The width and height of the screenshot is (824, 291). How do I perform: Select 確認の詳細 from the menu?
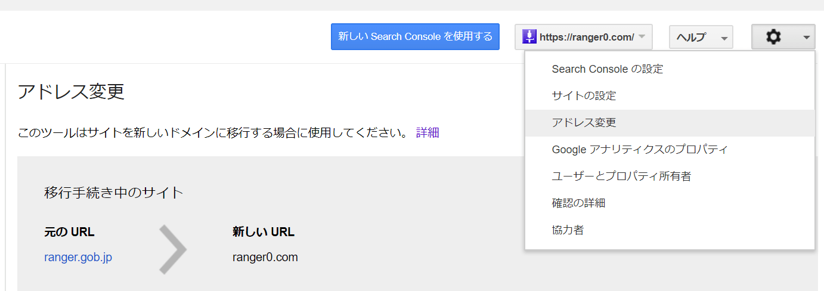coord(670,203)
